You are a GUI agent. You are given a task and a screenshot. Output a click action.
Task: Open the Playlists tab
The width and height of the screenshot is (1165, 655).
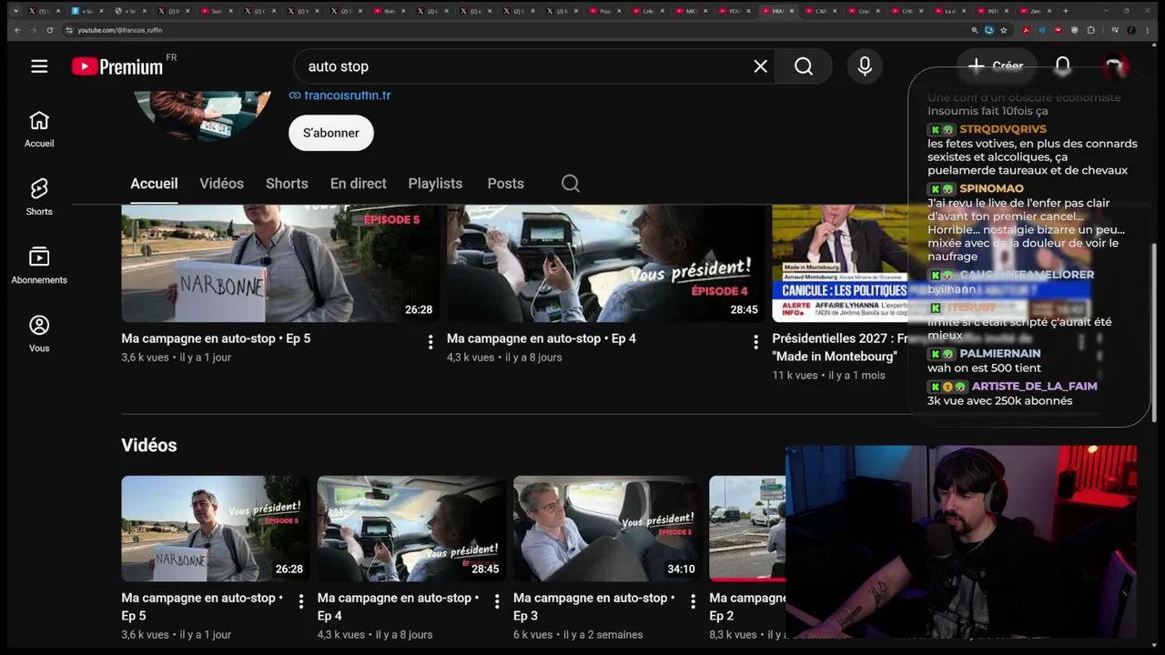click(435, 183)
